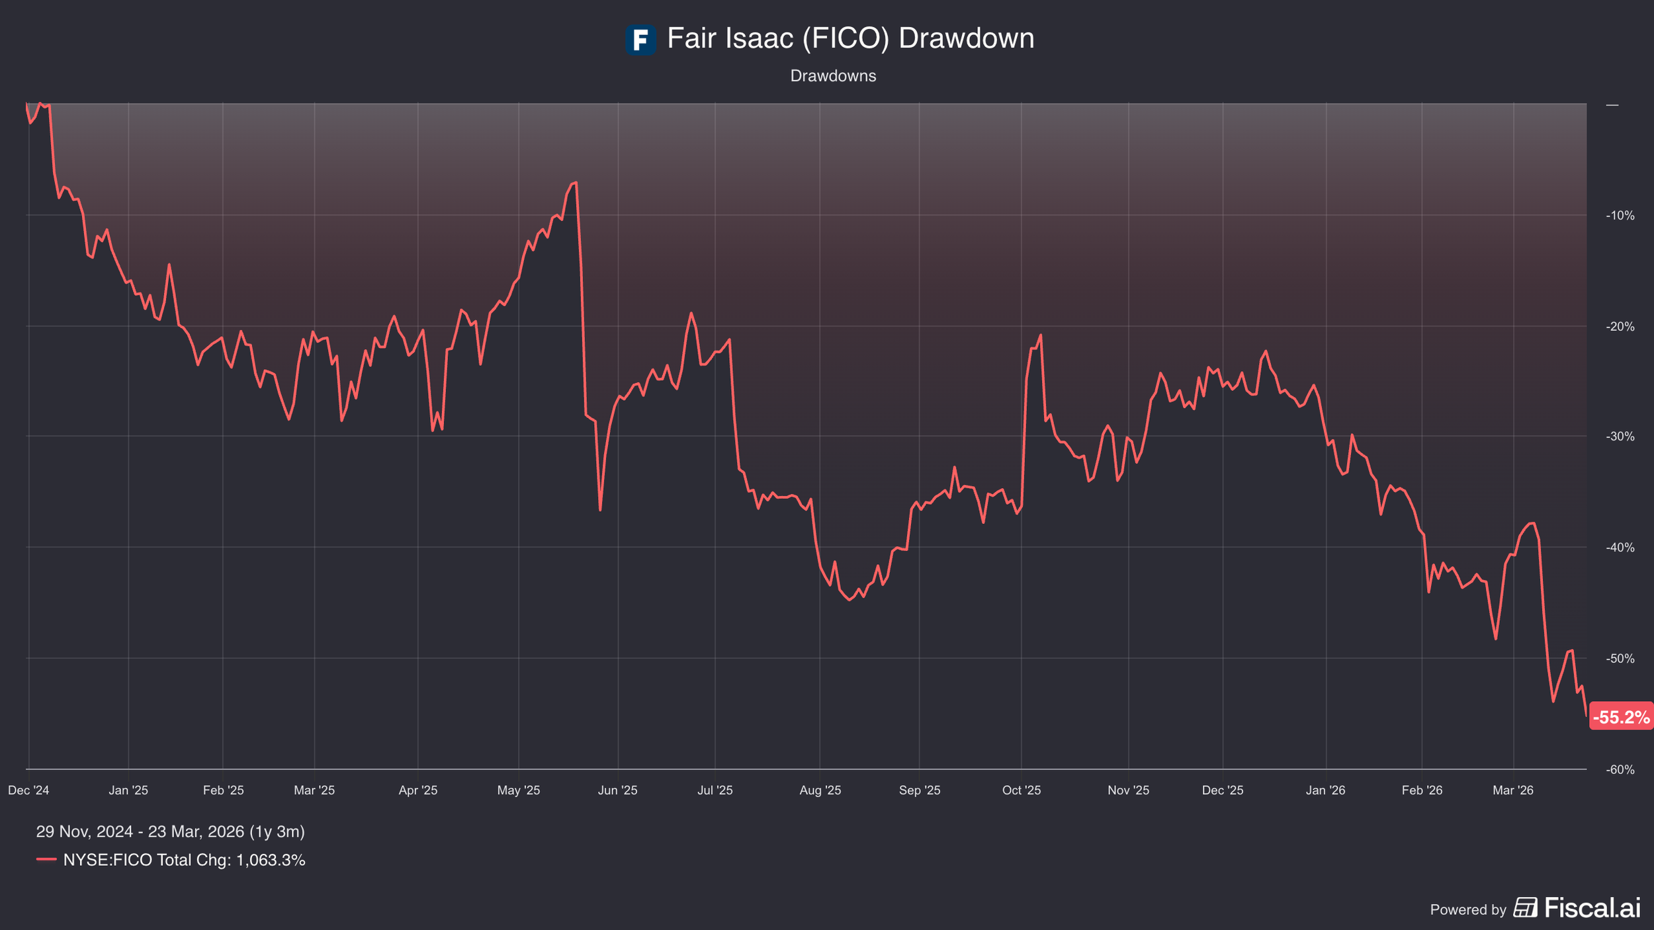The width and height of the screenshot is (1654, 930).
Task: Click the -50% y-axis label
Action: tap(1620, 659)
